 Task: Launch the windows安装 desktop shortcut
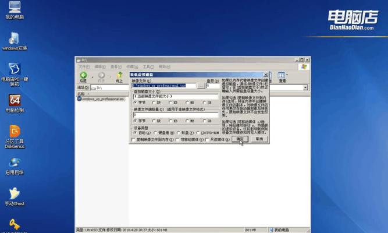(13, 38)
